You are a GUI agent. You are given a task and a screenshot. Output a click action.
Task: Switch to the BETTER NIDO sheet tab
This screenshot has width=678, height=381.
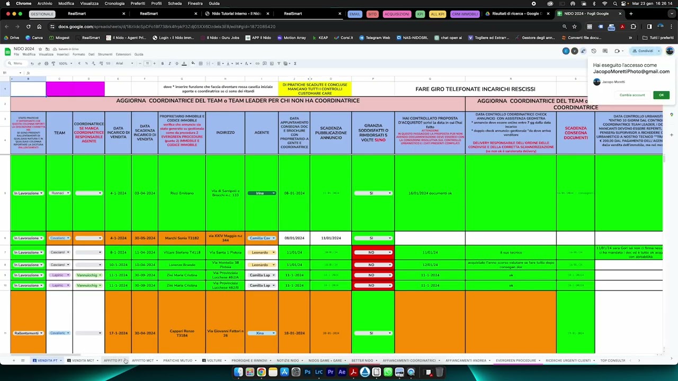pos(362,360)
